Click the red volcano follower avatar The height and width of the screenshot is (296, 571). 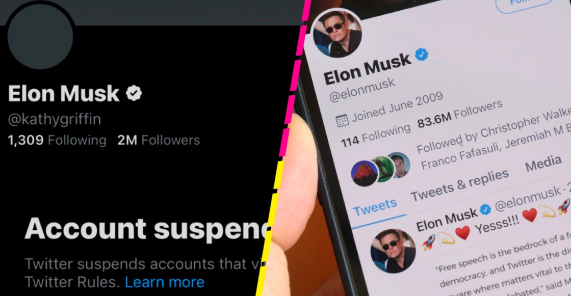coord(365,173)
